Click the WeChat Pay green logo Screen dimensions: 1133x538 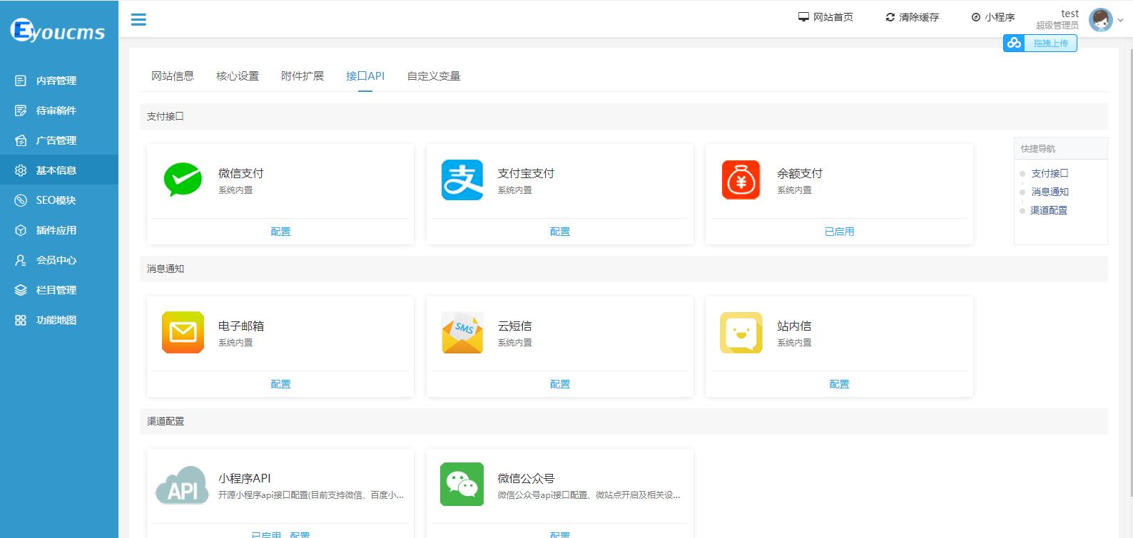tap(183, 180)
